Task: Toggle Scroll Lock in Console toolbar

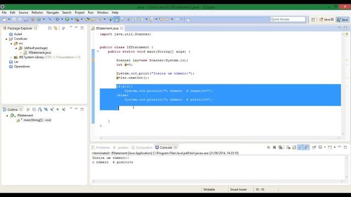Action: tap(294, 147)
